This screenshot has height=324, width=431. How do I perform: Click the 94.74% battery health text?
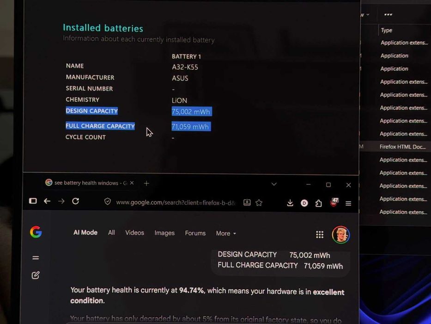[x=192, y=290]
